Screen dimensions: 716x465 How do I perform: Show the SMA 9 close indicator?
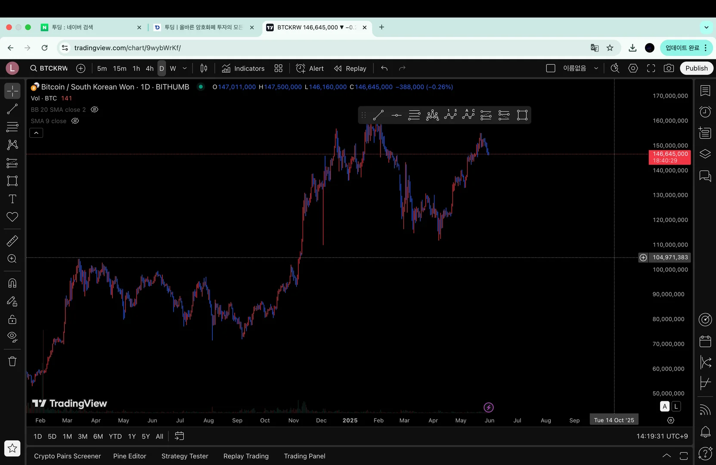click(75, 121)
